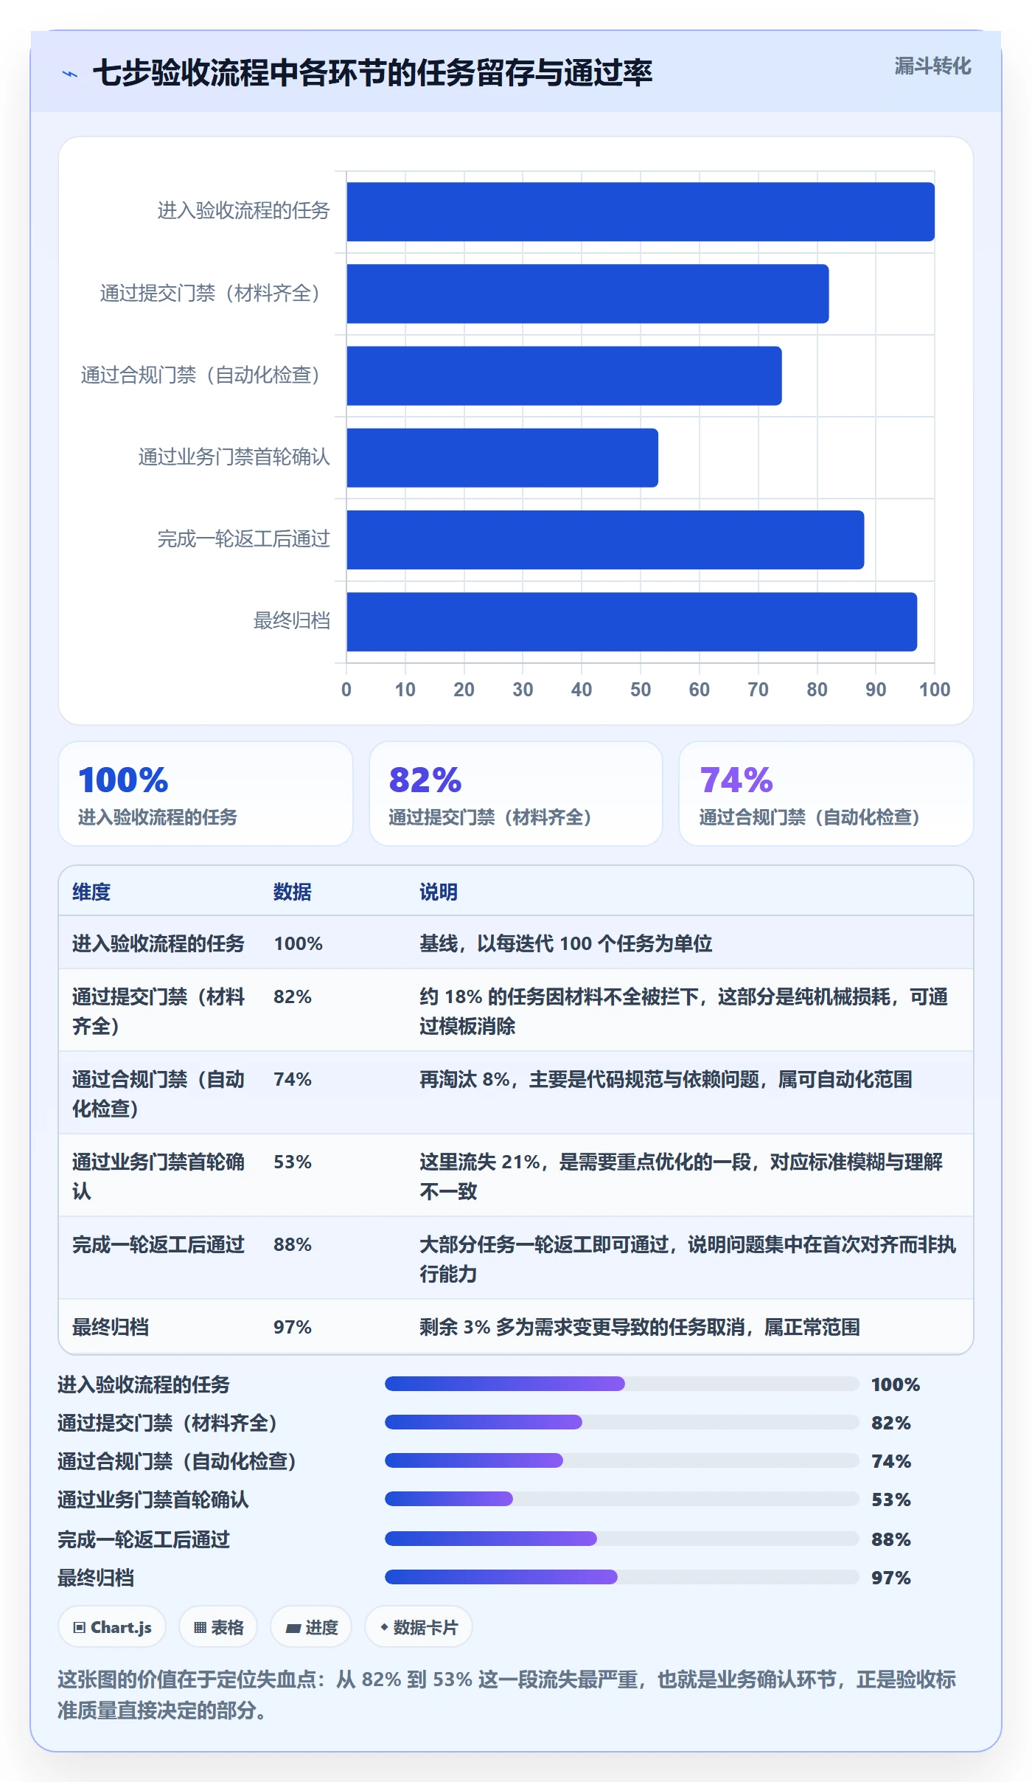
Task: Click the 74% data card
Action: (x=826, y=794)
